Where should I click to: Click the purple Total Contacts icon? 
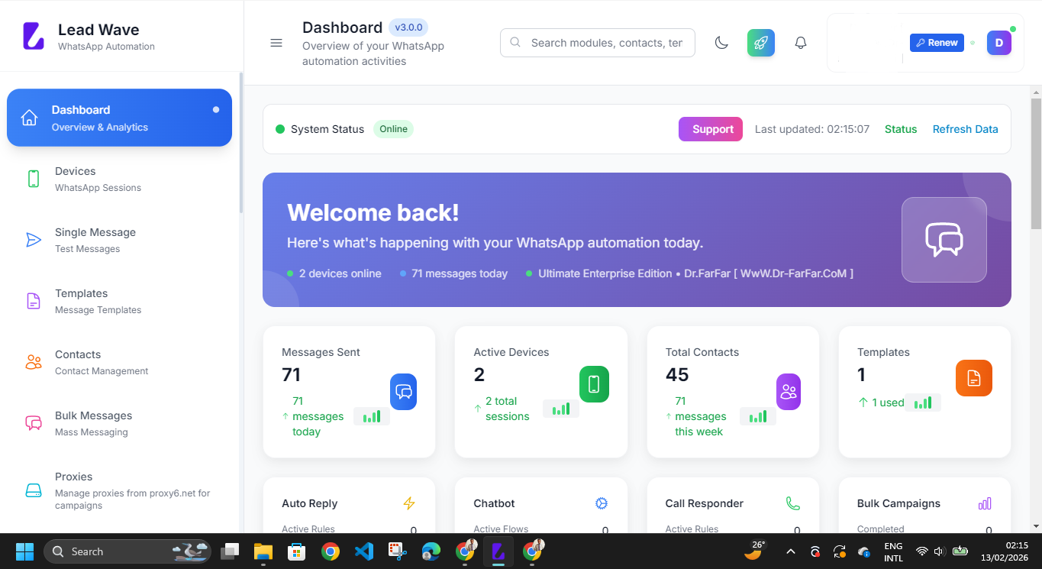pos(789,392)
